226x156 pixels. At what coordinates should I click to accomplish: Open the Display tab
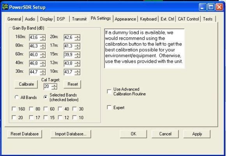pos(46,19)
